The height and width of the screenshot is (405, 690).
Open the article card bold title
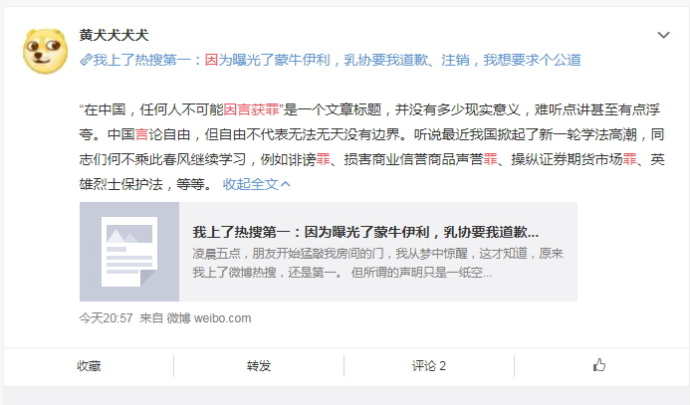coord(365,232)
